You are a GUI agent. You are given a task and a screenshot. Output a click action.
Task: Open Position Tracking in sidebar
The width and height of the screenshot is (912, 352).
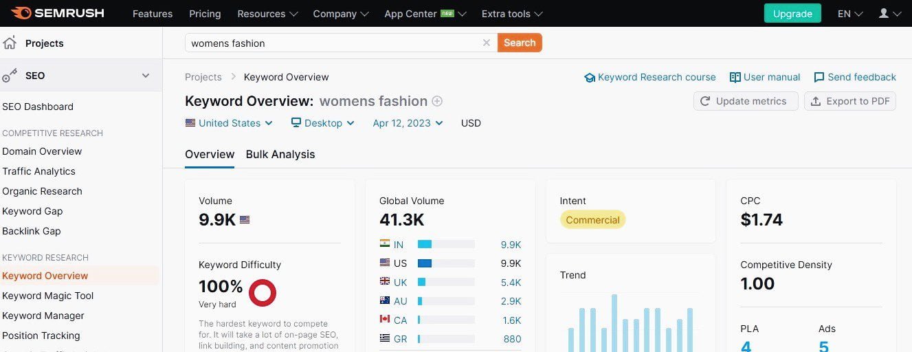(x=41, y=335)
